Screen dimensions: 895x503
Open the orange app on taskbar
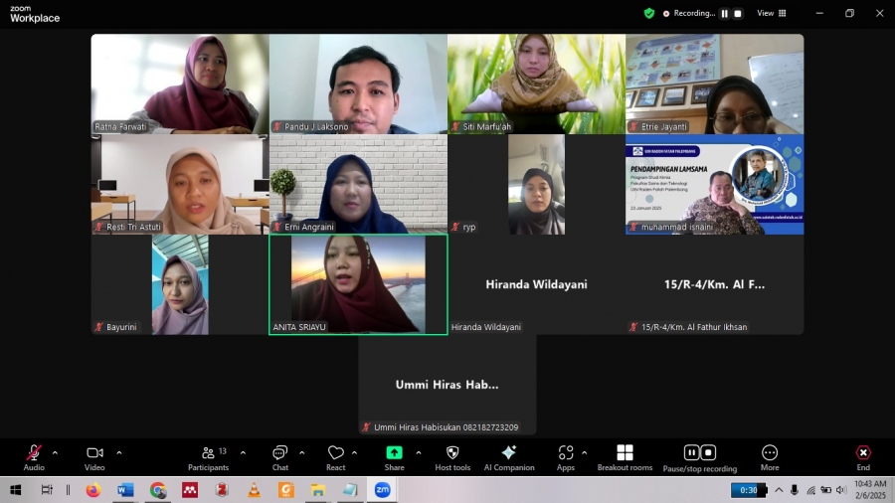(286, 490)
